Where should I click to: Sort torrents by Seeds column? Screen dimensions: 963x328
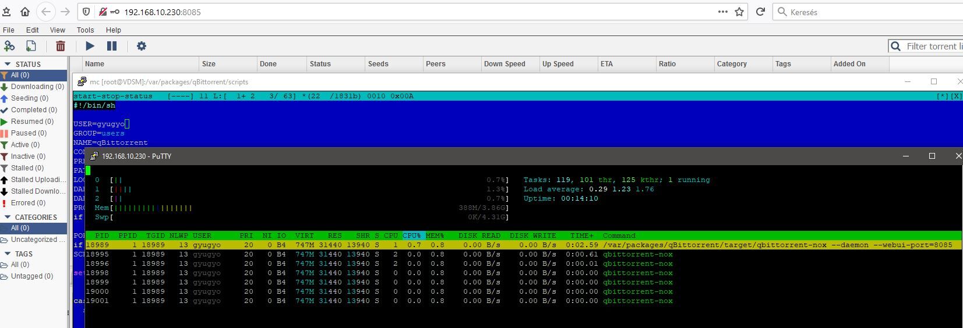[394, 64]
